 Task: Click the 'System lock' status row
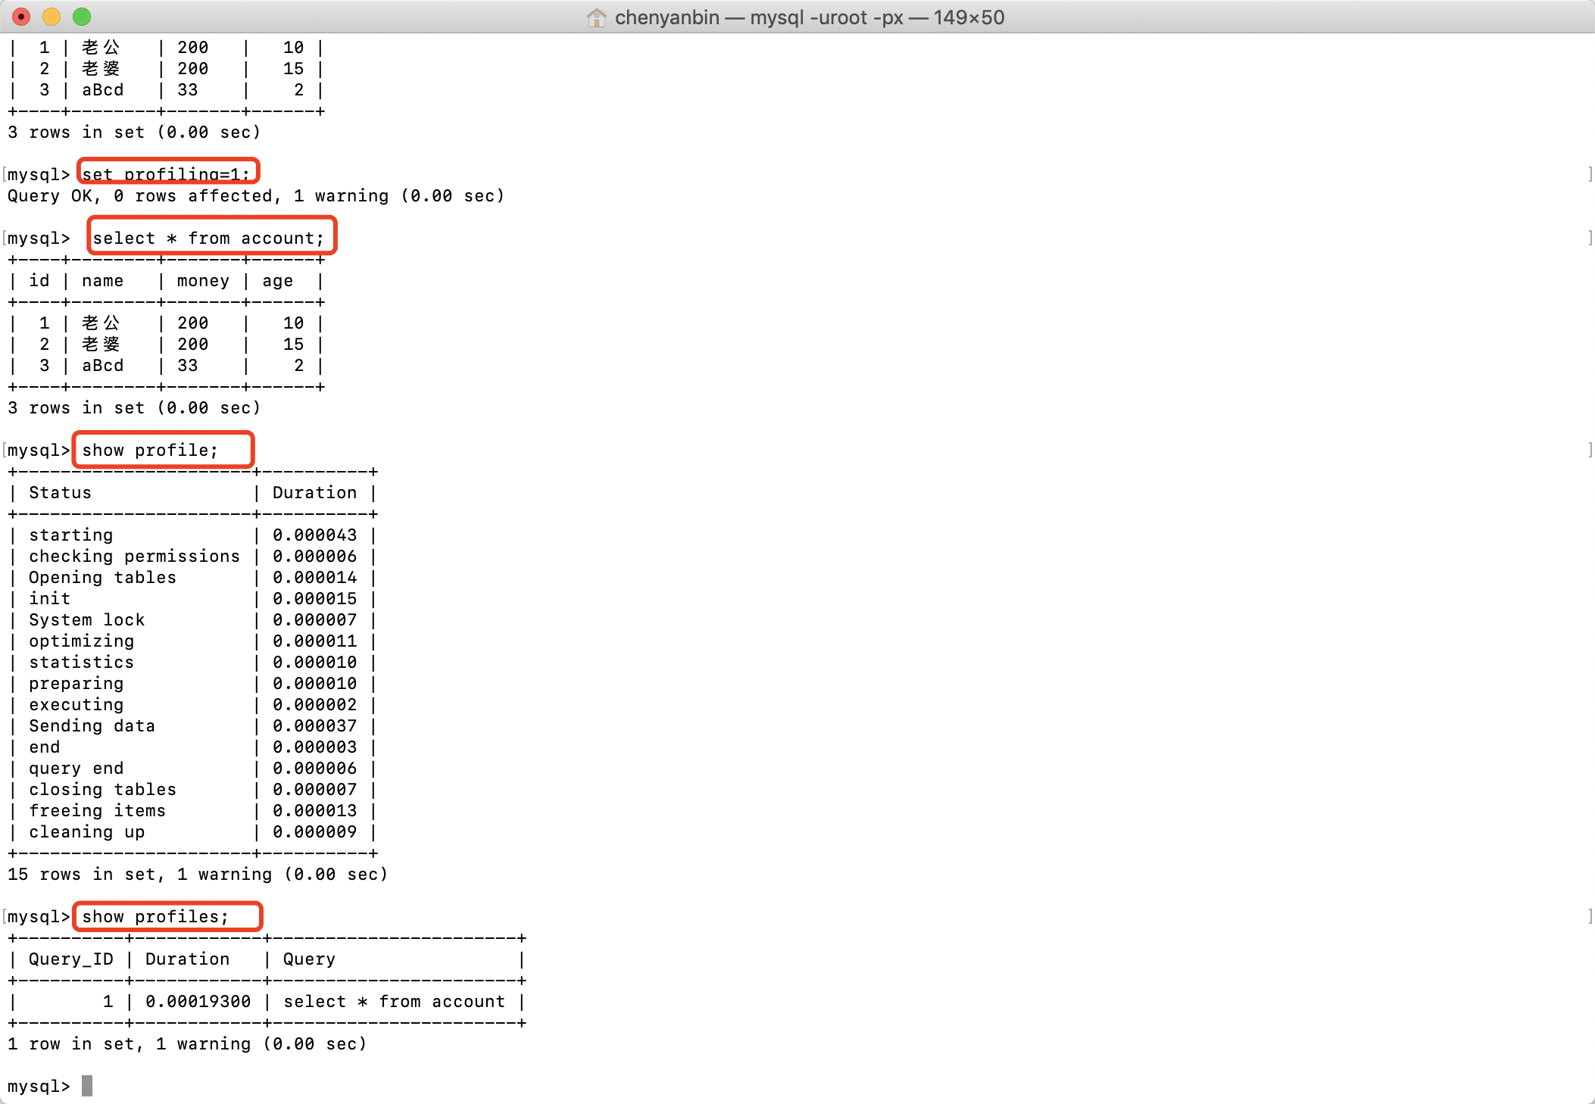click(x=193, y=620)
